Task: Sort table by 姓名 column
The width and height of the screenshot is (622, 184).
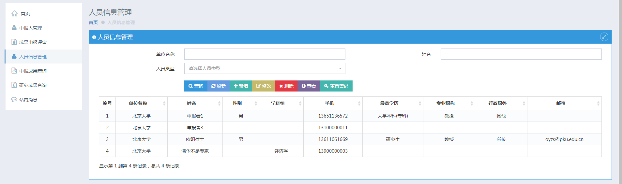Action: pos(195,103)
